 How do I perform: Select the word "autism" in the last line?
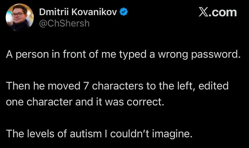[86, 134]
